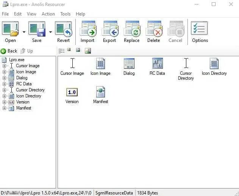Go Back with the green arrow button
The height and width of the screenshot is (196, 239).
[9, 51]
